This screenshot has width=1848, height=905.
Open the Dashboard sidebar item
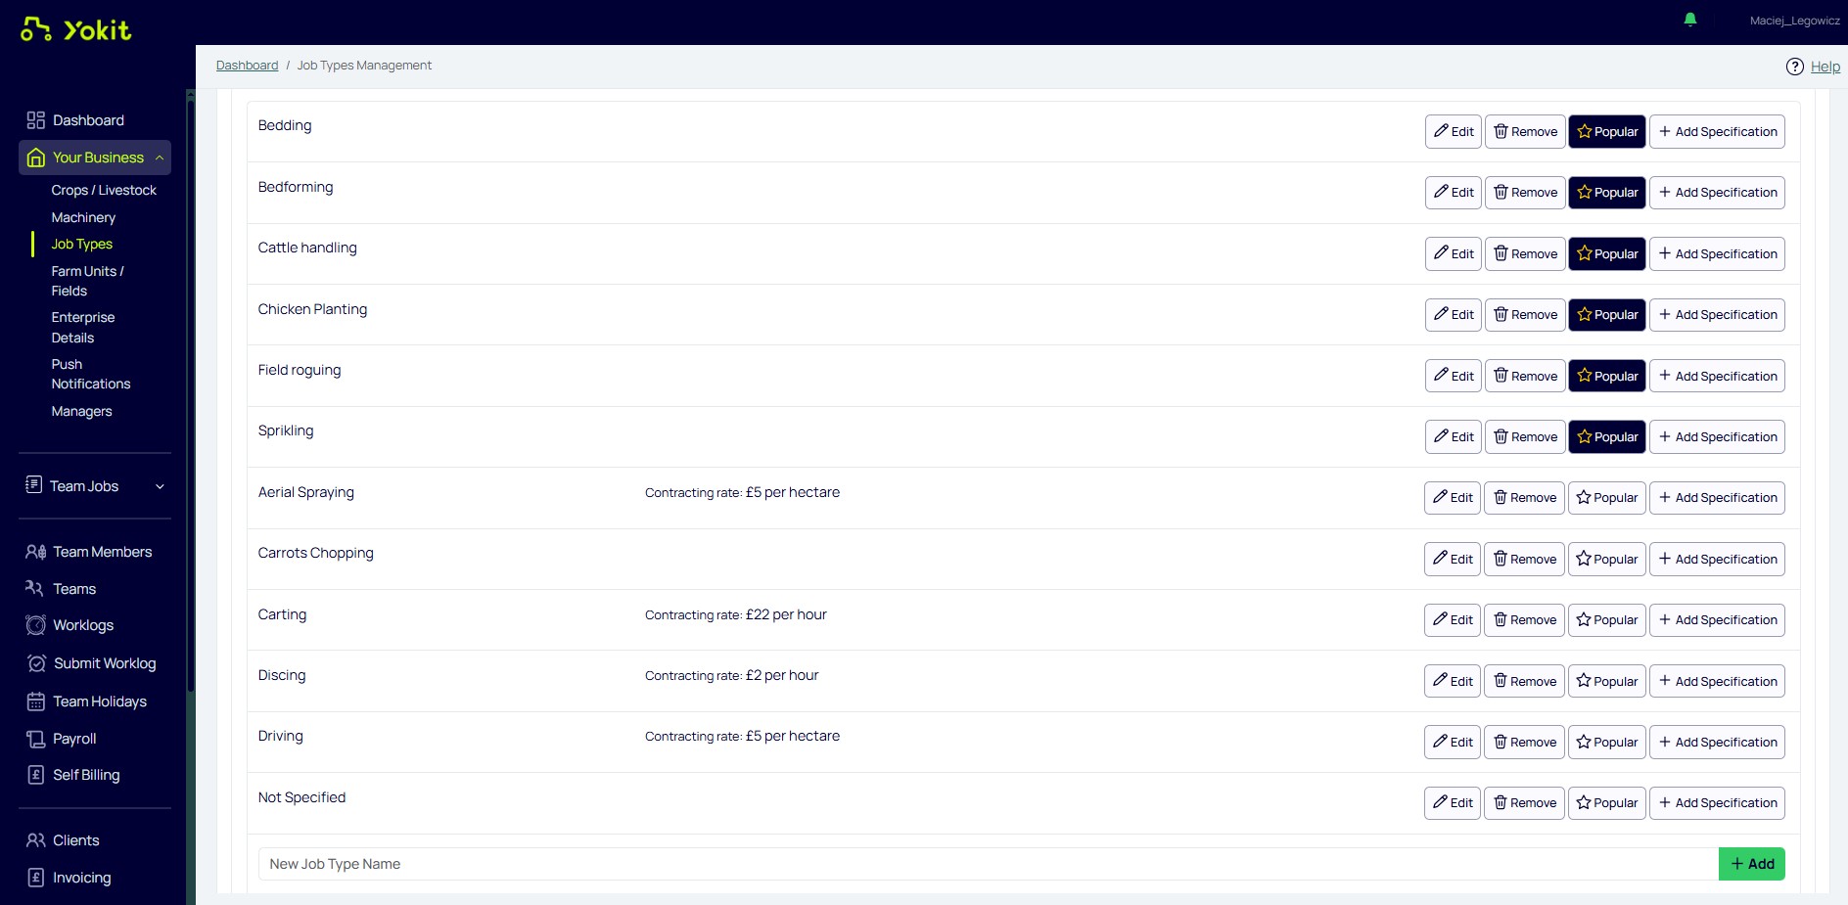tap(88, 120)
